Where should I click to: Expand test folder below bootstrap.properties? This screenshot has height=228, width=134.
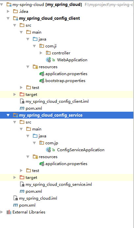click(x=21, y=88)
